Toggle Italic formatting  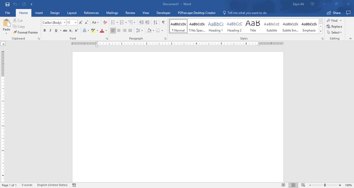[x=50, y=30]
